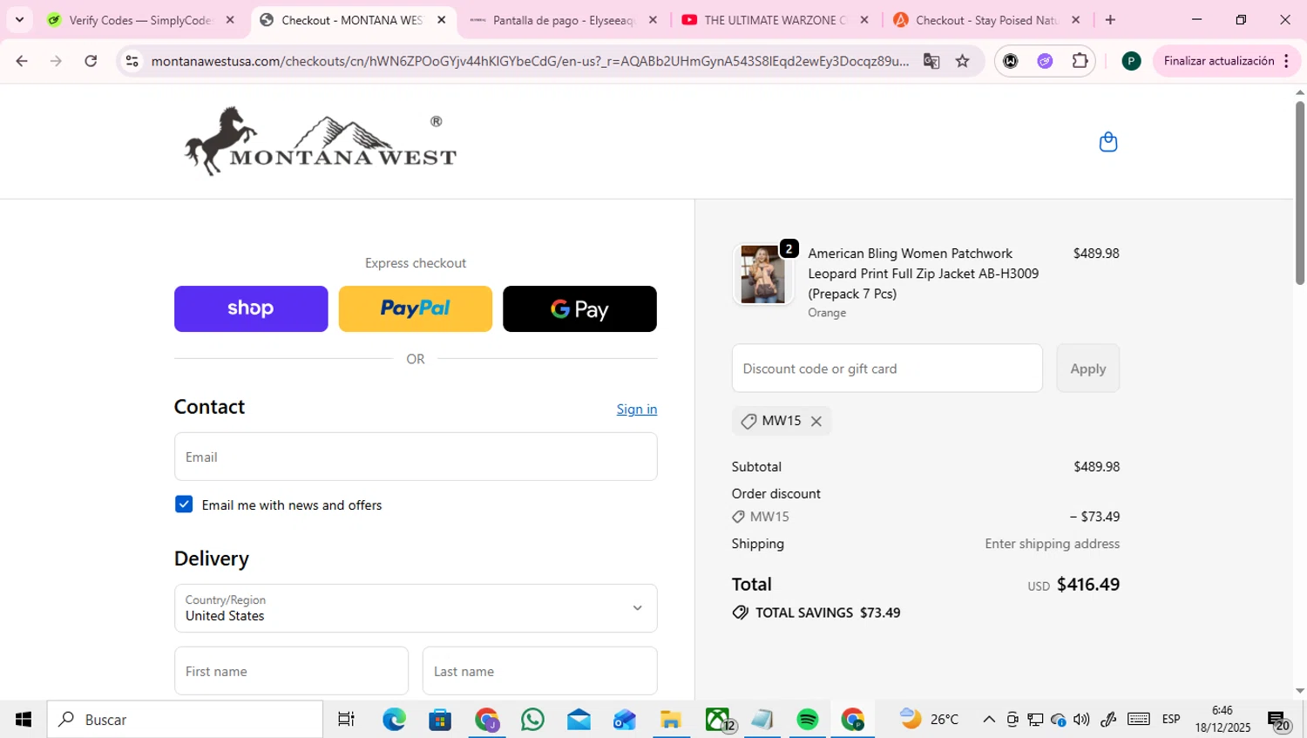Viewport: 1307px width, 738px height.
Task: Pay with the Shop Pay button
Action: click(x=251, y=308)
